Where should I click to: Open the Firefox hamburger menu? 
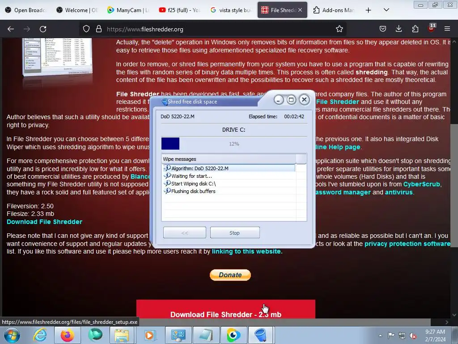click(x=447, y=29)
